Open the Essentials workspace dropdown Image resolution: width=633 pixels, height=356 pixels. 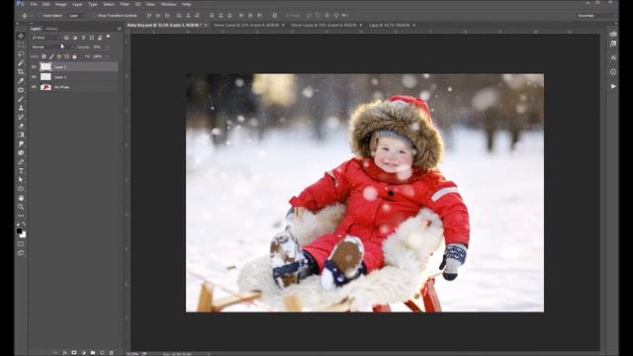[x=596, y=16]
